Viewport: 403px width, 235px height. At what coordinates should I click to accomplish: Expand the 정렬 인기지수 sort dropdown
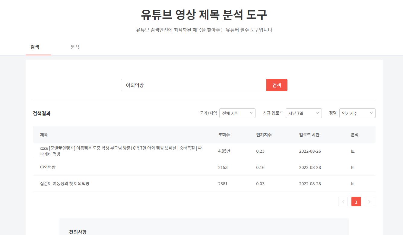point(357,113)
